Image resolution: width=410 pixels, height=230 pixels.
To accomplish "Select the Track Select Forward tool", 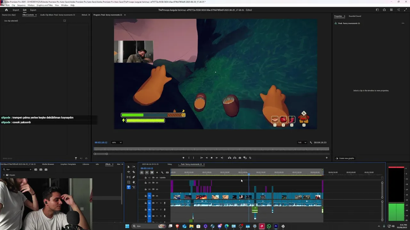I will [x=134, y=167].
